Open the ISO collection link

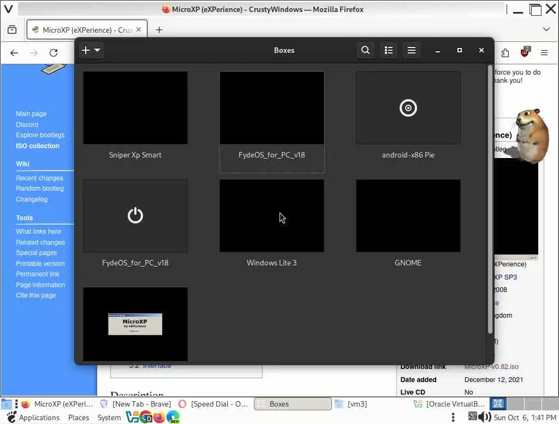pyautogui.click(x=38, y=146)
